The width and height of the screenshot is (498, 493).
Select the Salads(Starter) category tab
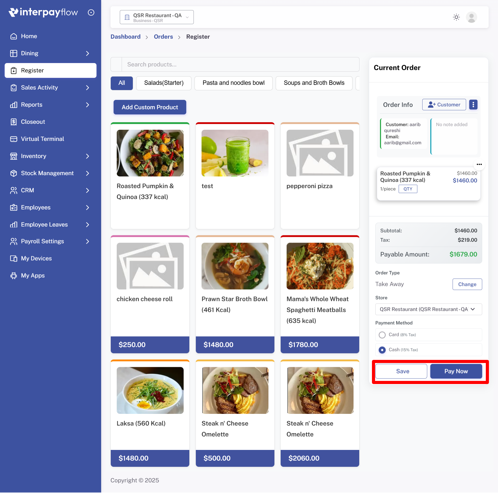tap(164, 83)
